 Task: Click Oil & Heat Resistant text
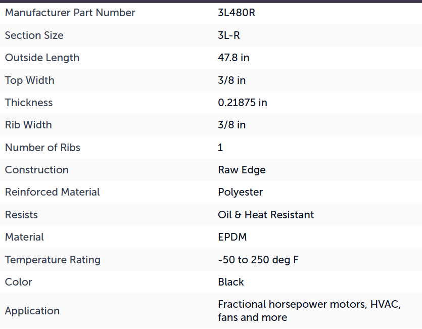pyautogui.click(x=266, y=215)
